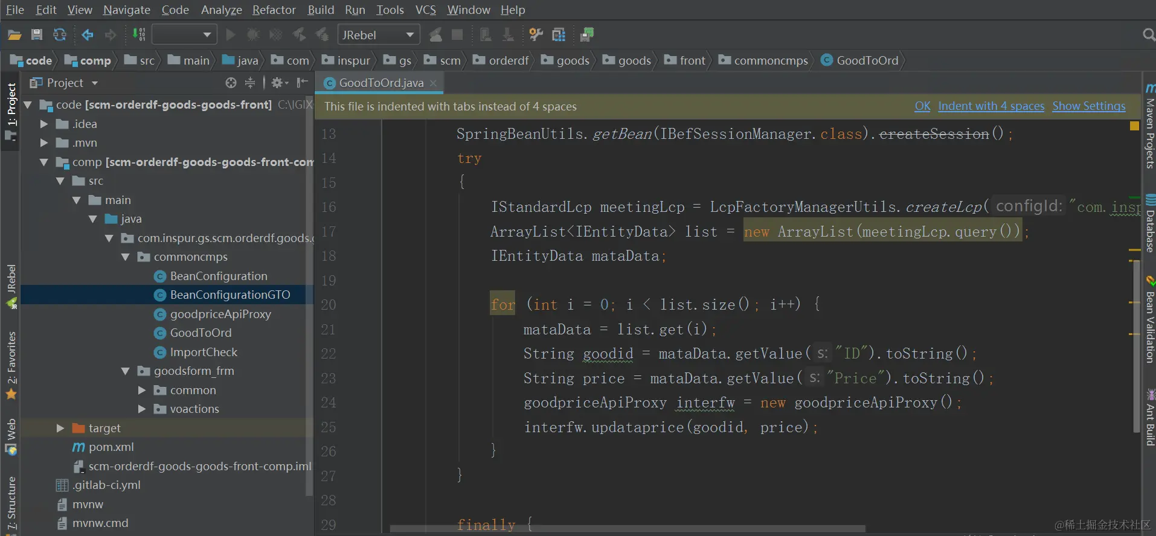Click Scroll from Source target icon
Viewport: 1156px width, 536px height.
(x=231, y=83)
